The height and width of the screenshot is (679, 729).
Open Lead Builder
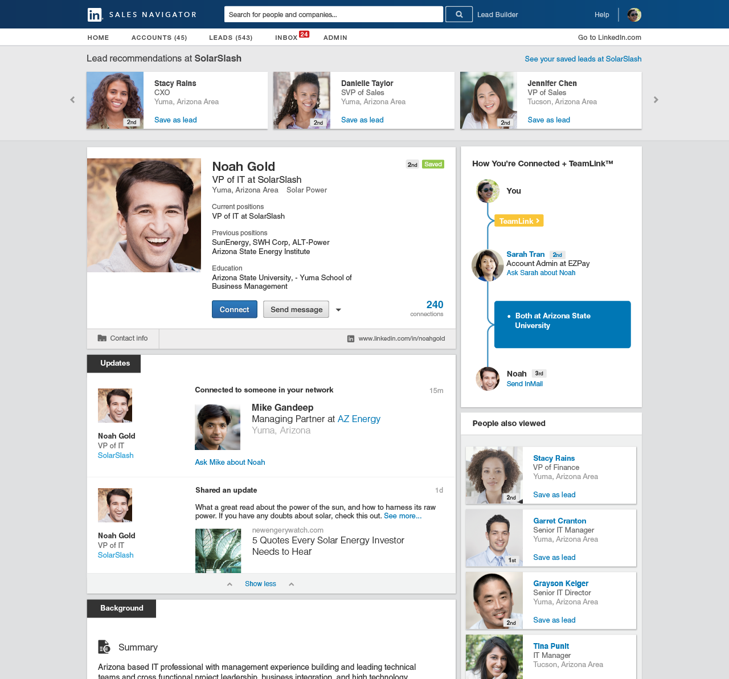click(x=498, y=15)
